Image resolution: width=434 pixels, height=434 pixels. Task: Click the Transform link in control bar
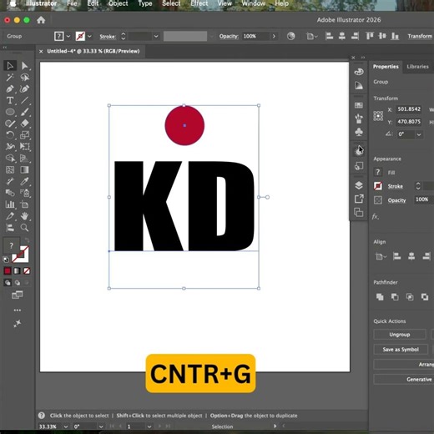420,36
